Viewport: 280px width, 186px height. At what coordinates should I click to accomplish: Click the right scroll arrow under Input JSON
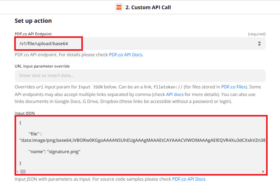[263, 171]
